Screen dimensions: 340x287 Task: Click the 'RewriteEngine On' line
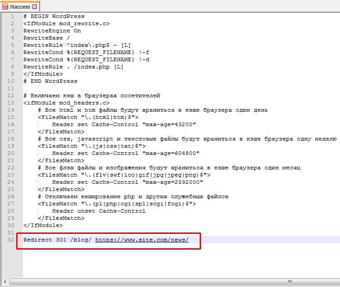[x=52, y=31]
